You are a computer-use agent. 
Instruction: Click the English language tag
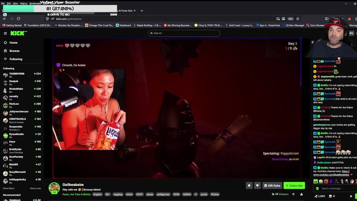pos(97,194)
